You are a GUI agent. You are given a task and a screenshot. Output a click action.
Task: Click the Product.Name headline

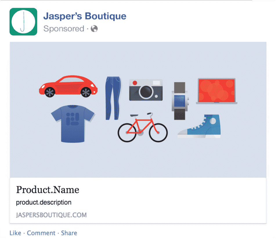(48, 190)
